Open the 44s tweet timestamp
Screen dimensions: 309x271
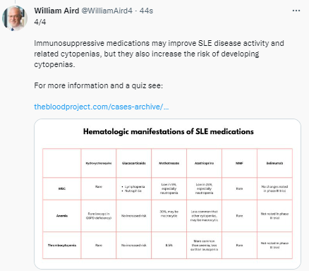click(146, 11)
